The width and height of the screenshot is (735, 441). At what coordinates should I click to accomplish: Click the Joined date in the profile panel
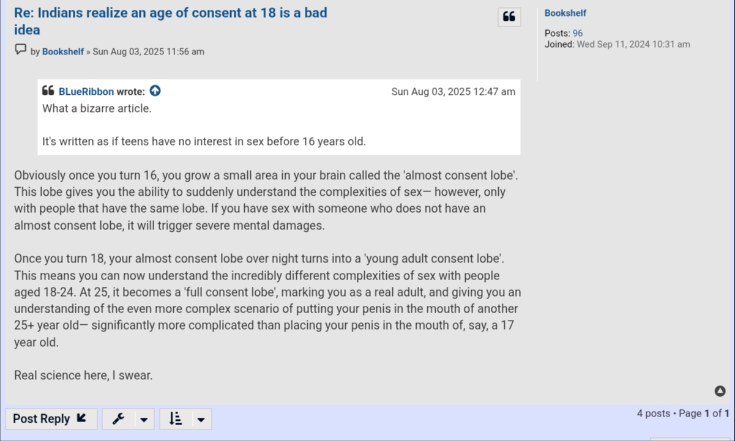pyautogui.click(x=633, y=44)
